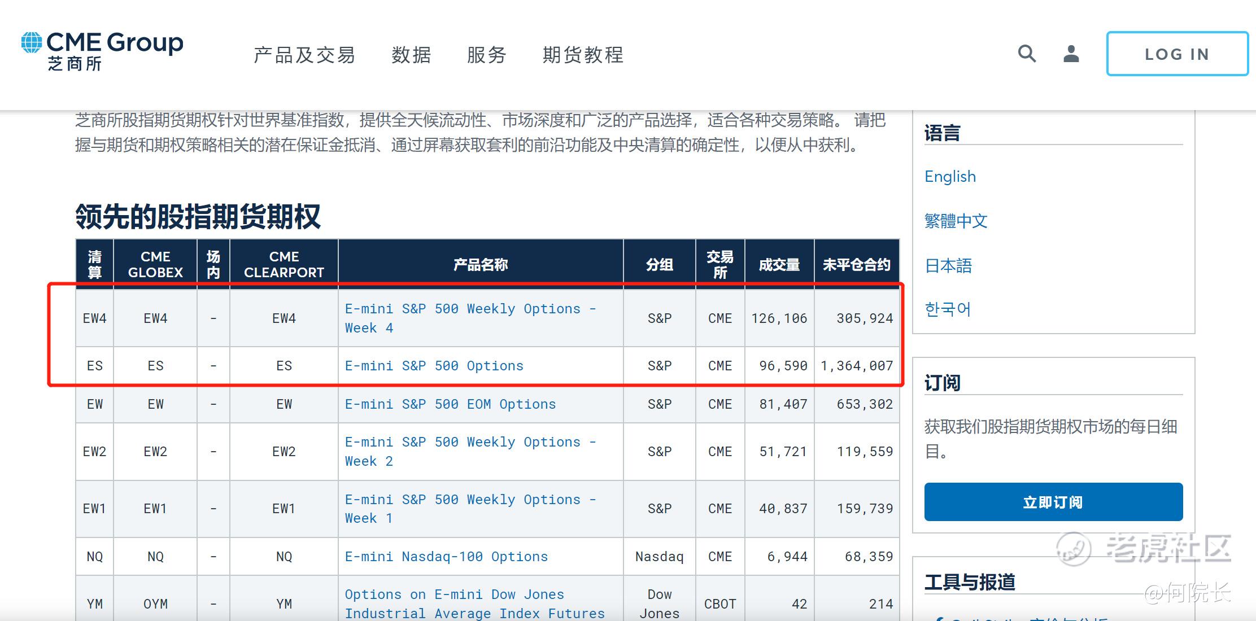Open the 期货教程 menu
The image size is (1256, 621).
point(583,55)
